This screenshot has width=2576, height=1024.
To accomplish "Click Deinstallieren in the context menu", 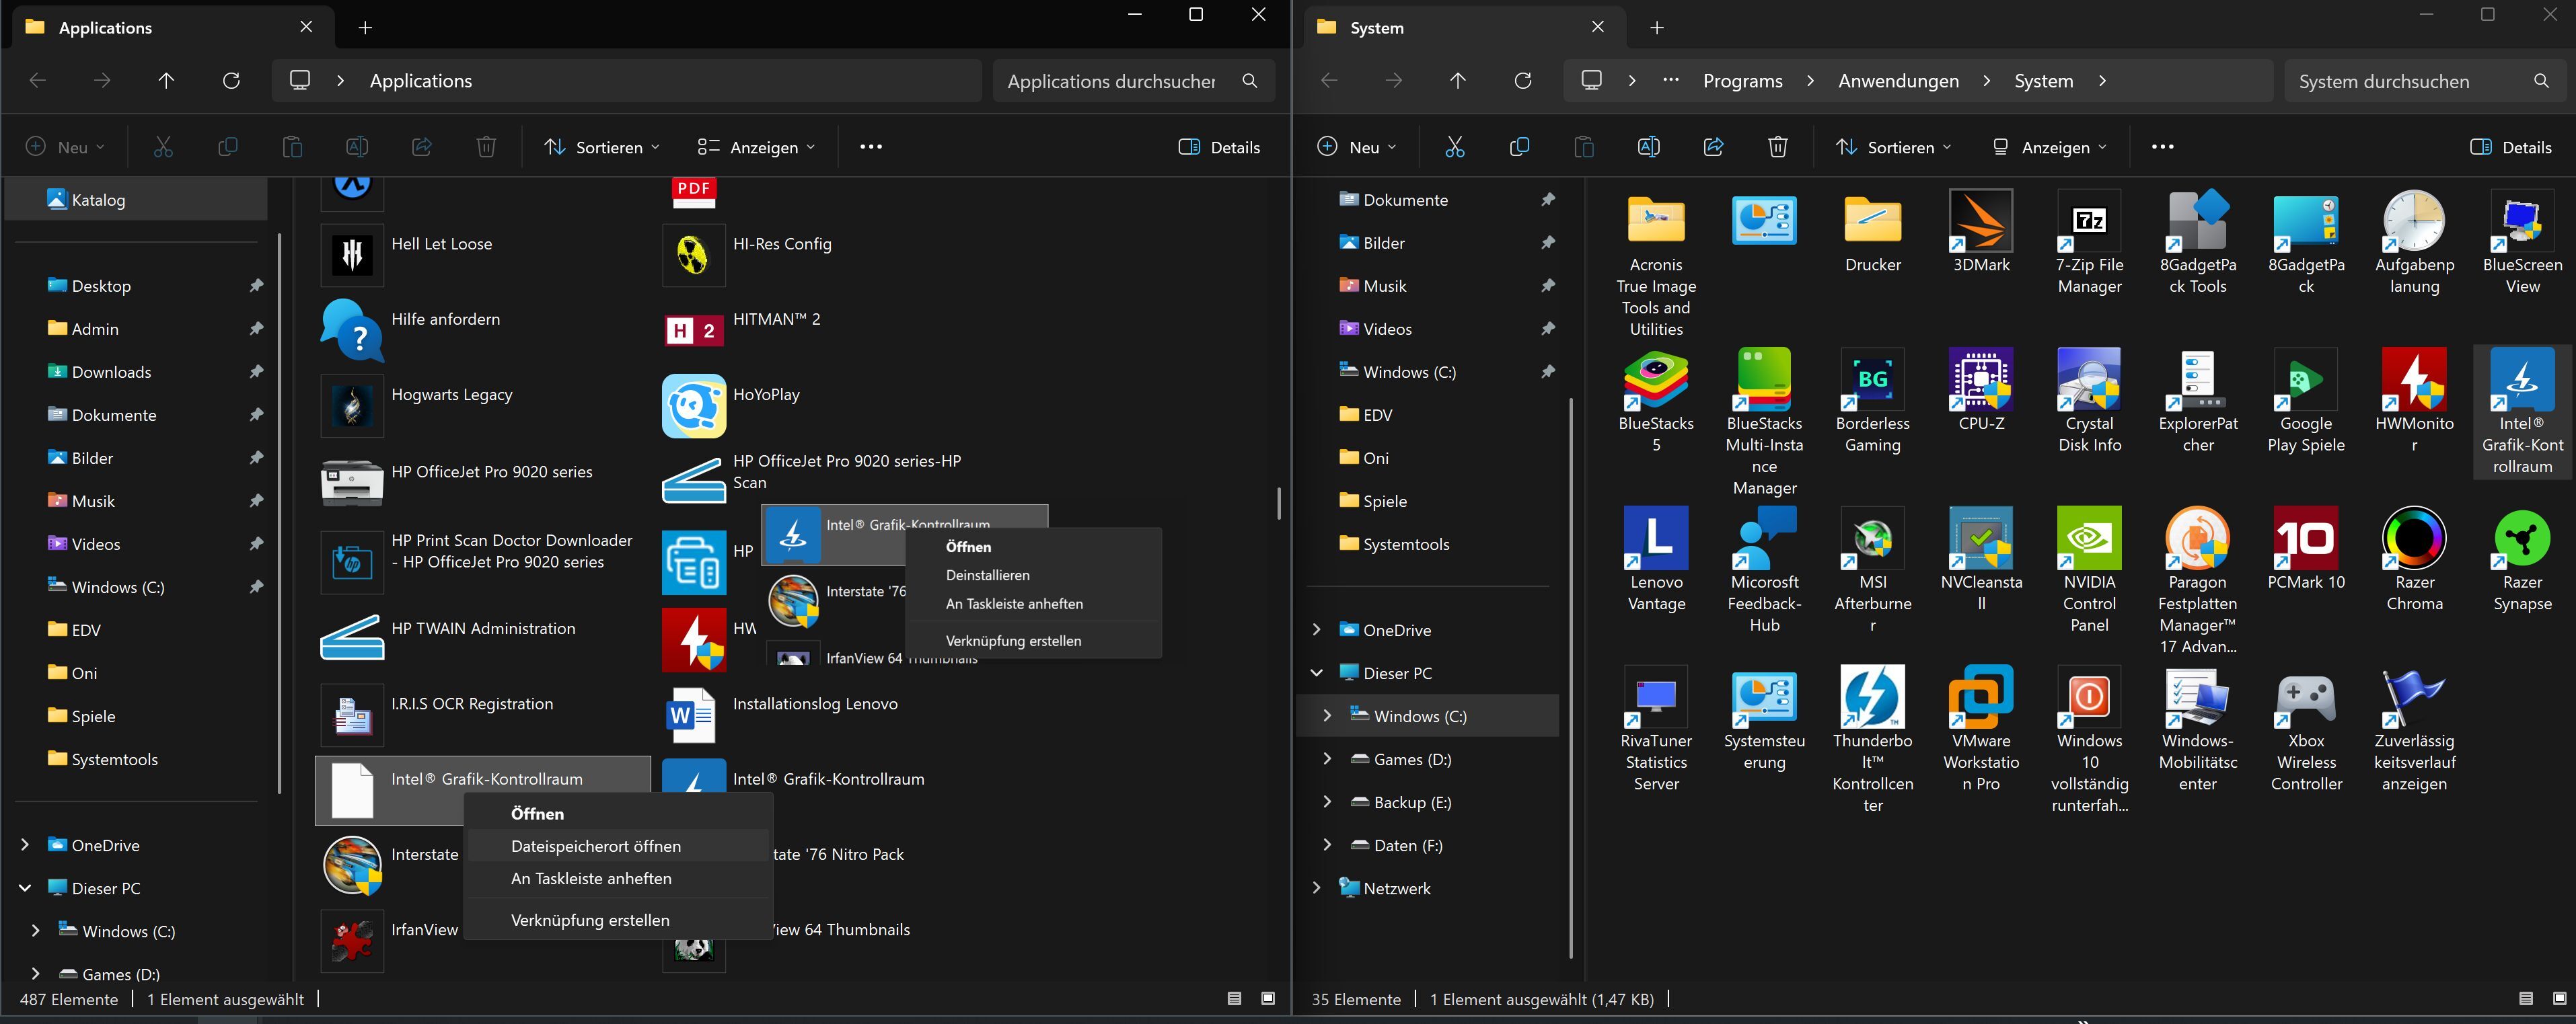I will point(987,576).
